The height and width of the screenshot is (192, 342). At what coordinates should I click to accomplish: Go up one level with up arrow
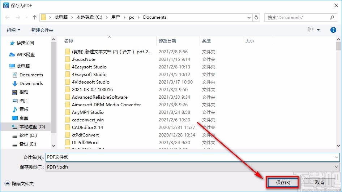(34, 17)
